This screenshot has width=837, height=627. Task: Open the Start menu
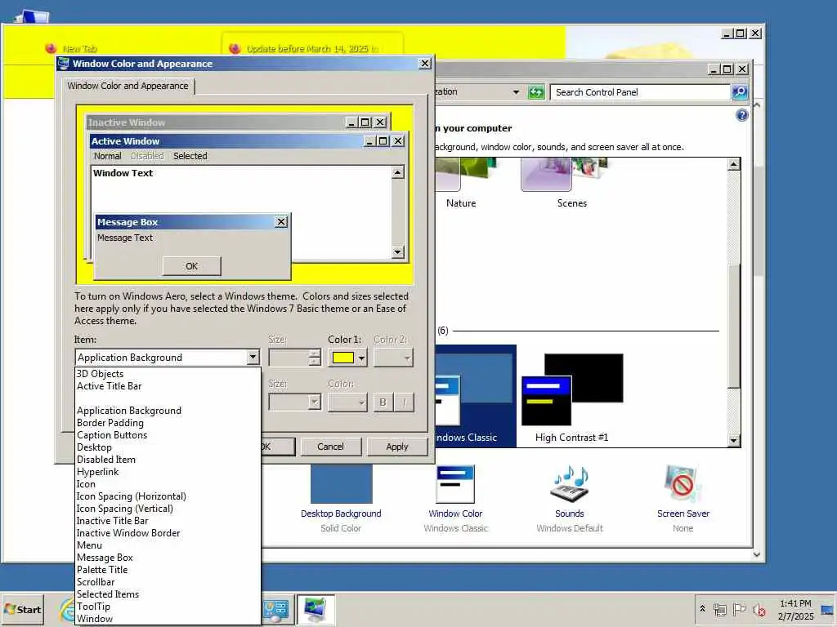22,609
